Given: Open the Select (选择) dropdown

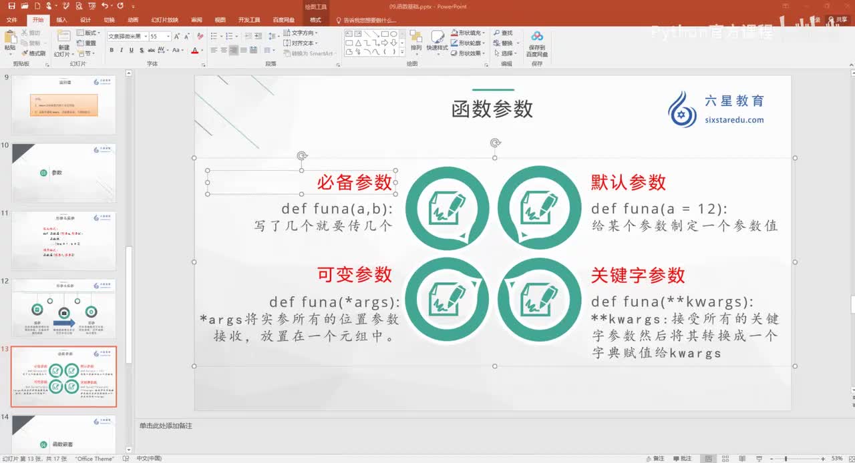Looking at the screenshot, I should (x=506, y=53).
